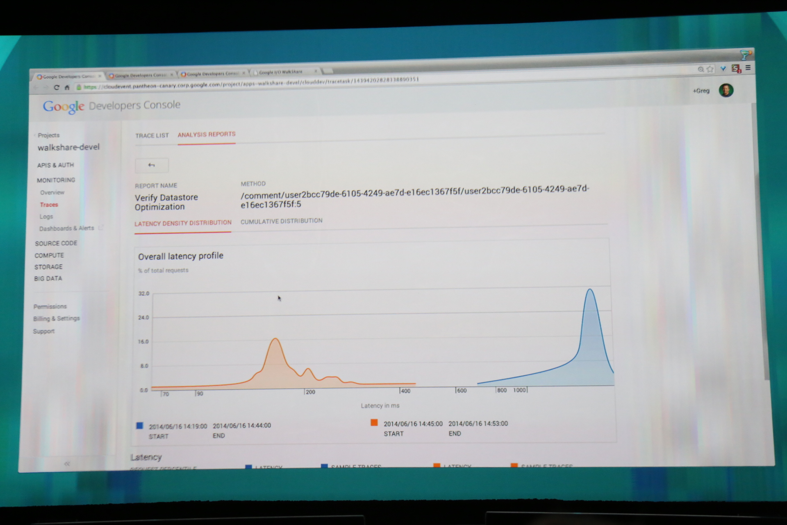
Task: Switch to the Google I/O WalkShare browser tab
Action: pos(281,72)
